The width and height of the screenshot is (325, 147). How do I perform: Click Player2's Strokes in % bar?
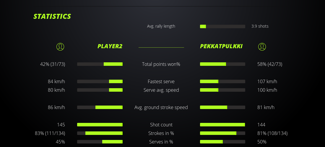(100, 133)
